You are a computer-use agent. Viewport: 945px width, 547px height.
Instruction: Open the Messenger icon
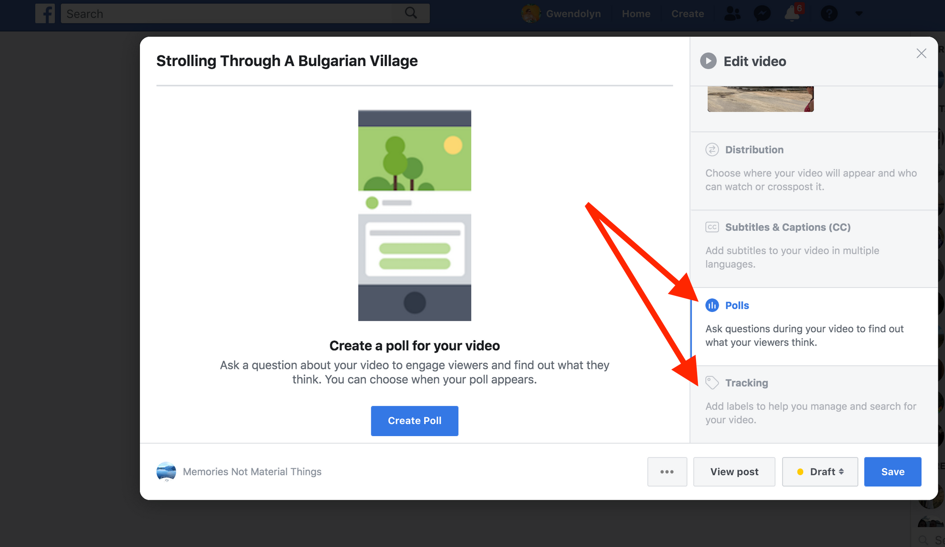[x=762, y=14]
